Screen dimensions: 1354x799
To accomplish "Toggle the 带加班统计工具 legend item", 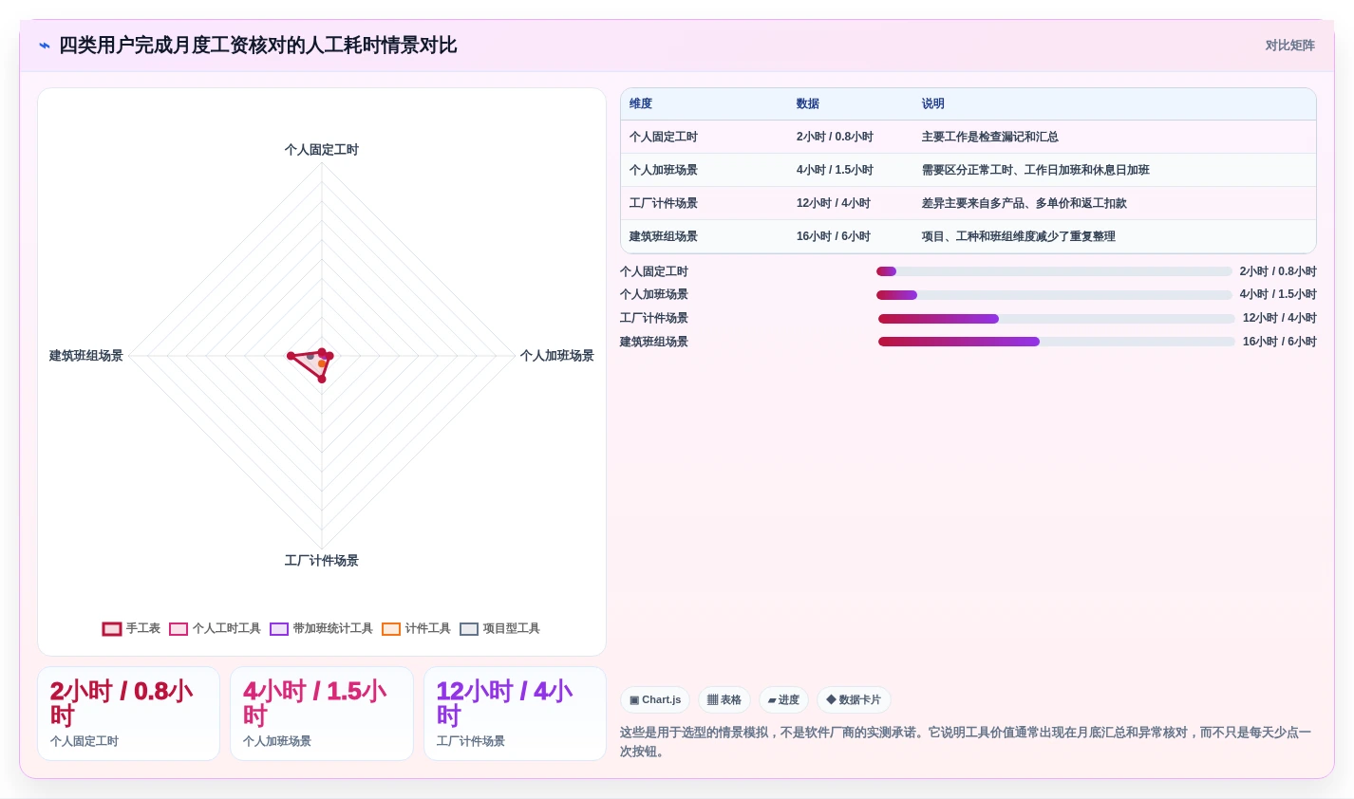I will click(x=322, y=629).
